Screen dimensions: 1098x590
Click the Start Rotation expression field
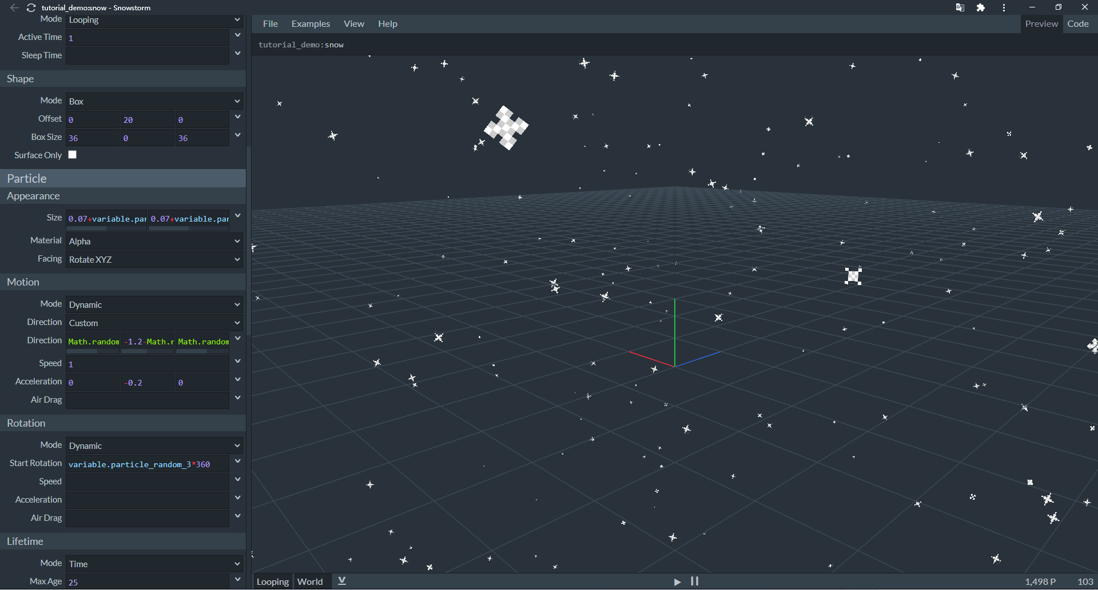[x=148, y=464]
